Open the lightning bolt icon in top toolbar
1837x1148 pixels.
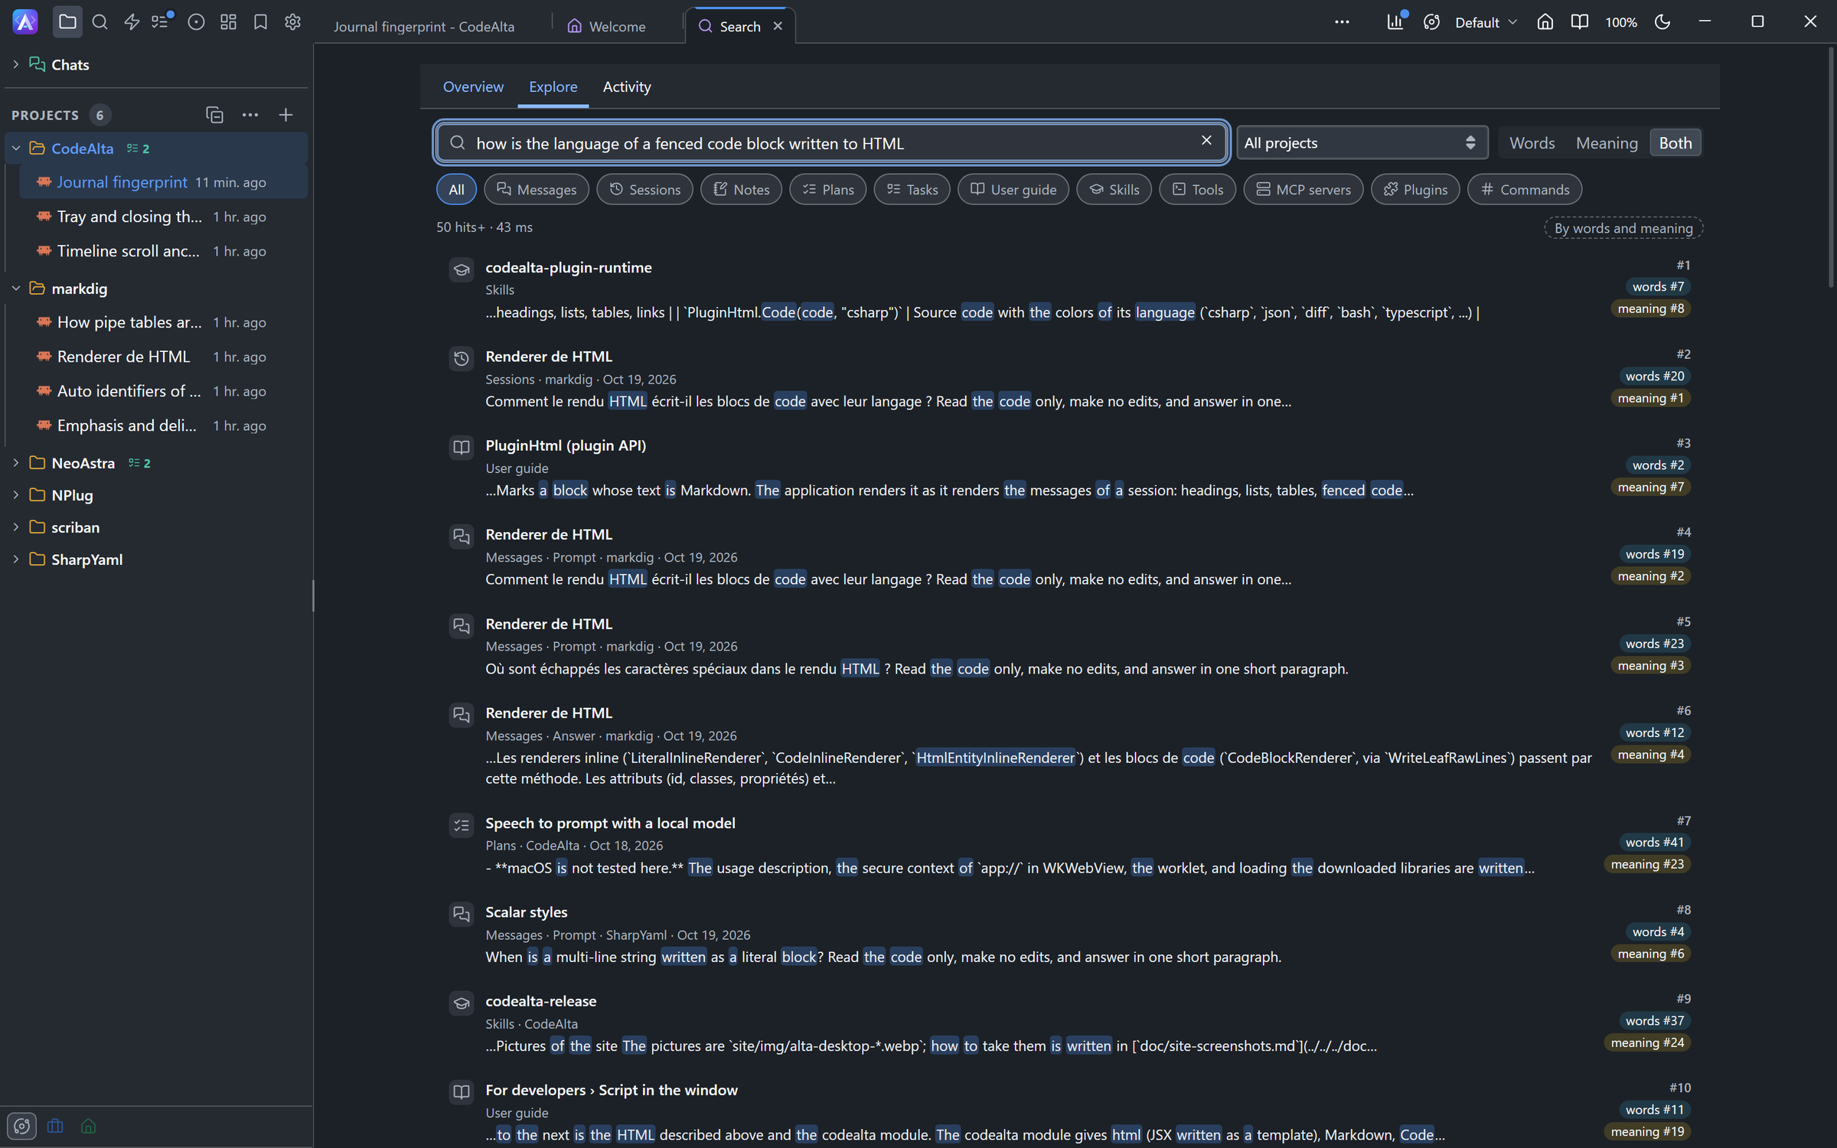[132, 22]
